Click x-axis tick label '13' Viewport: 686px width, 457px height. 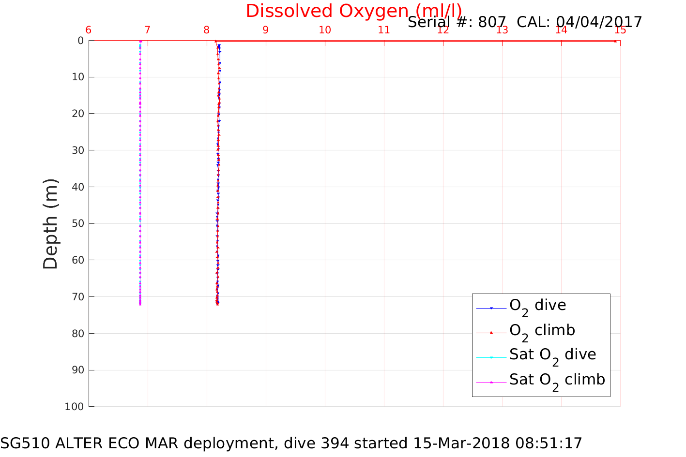click(502, 30)
